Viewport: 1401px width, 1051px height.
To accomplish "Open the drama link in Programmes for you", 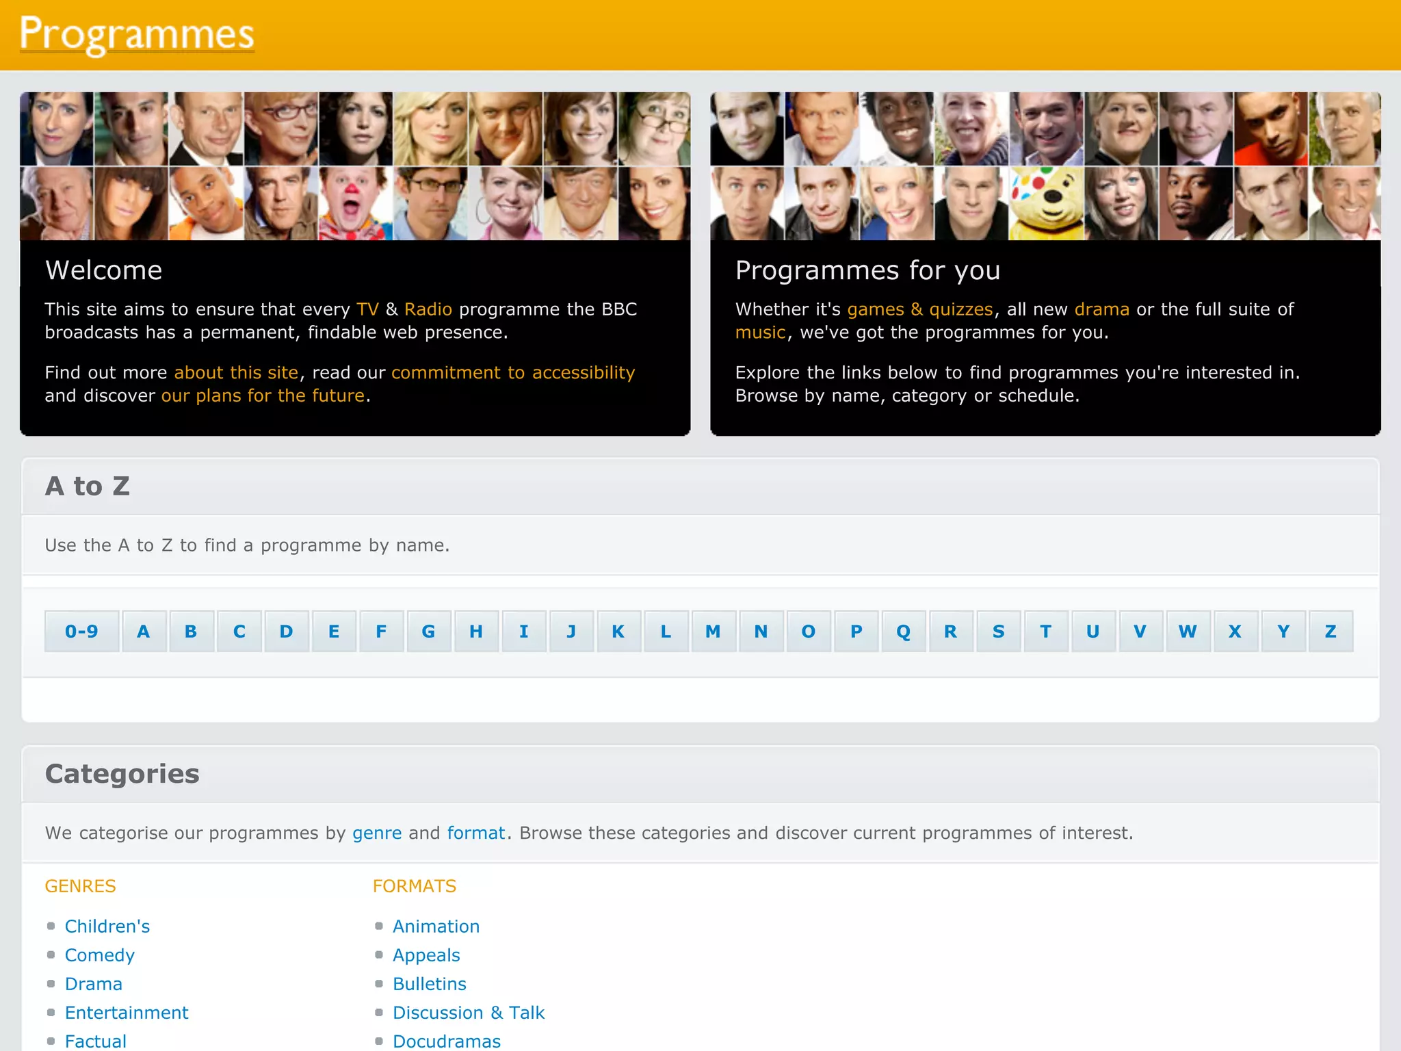I will pos(1102,309).
